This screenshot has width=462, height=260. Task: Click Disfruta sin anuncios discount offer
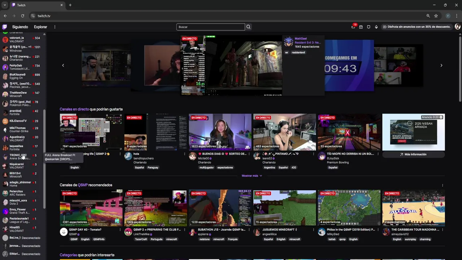coord(417,27)
